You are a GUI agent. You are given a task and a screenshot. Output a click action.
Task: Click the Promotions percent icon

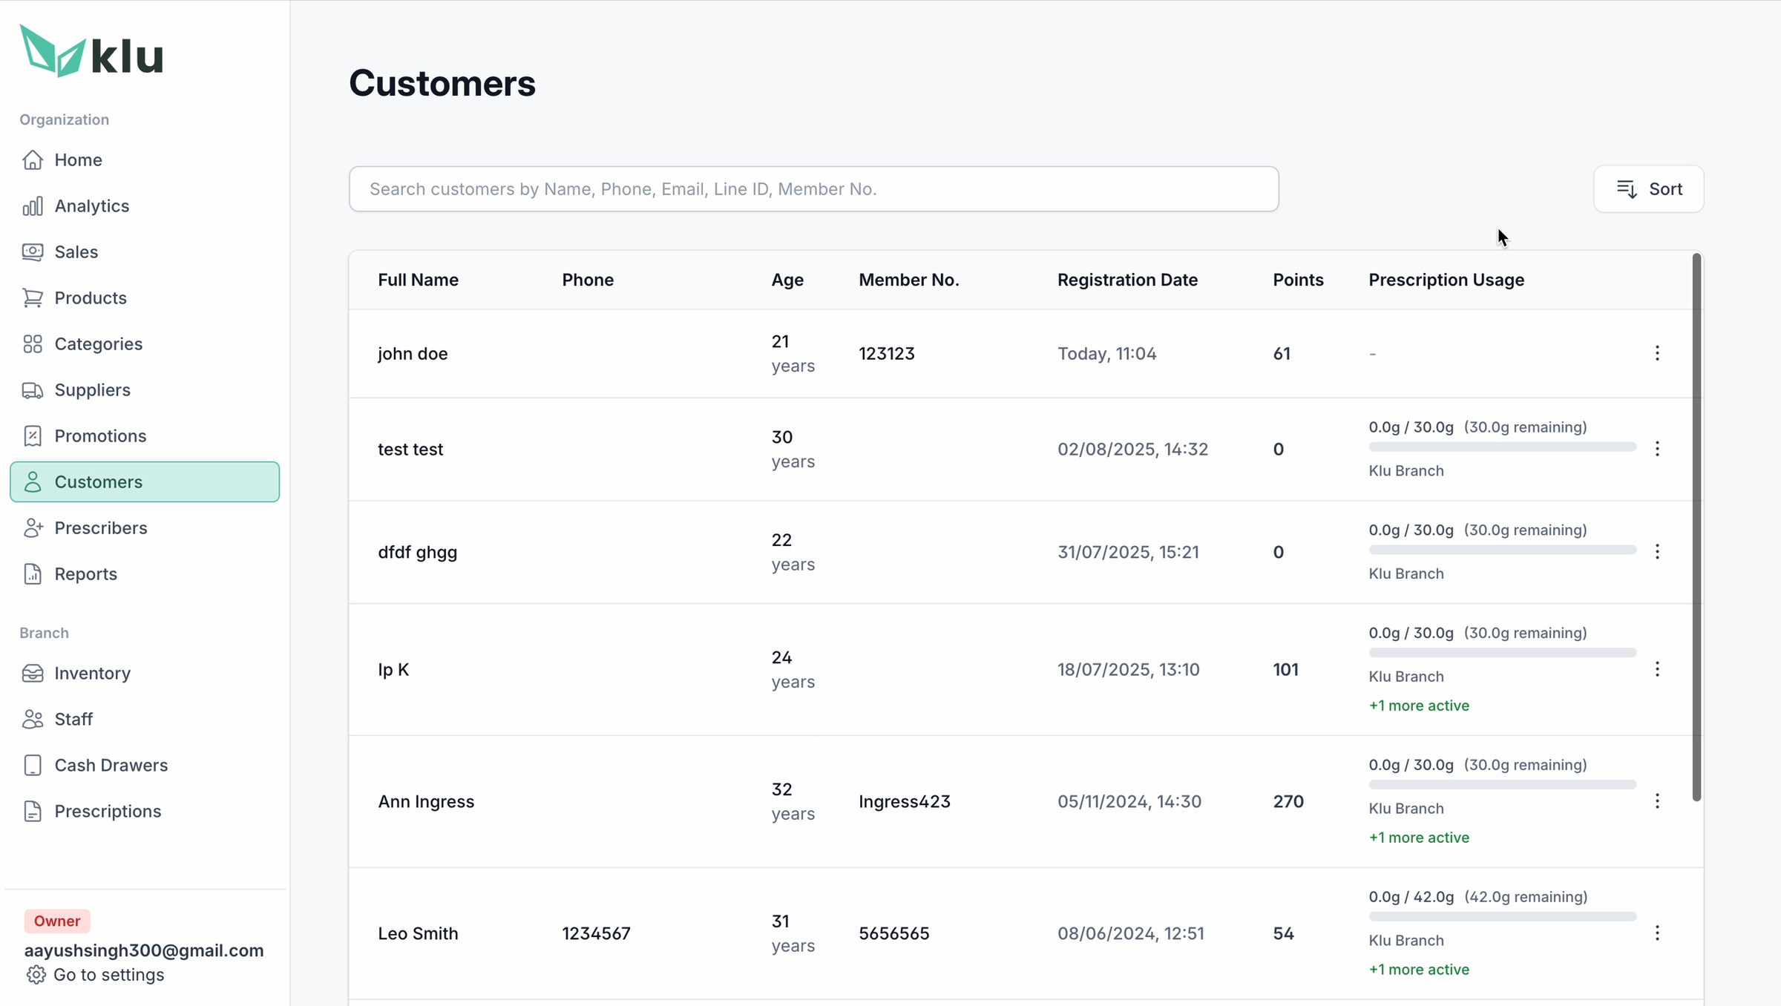[x=33, y=435]
